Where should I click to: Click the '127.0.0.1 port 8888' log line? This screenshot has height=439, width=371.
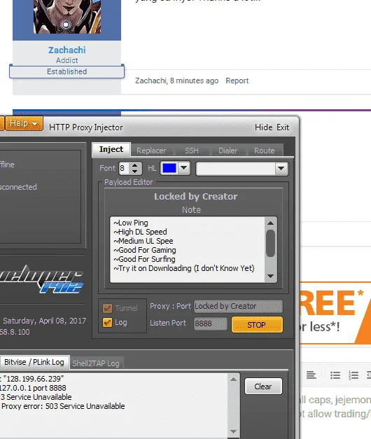(x=33, y=388)
